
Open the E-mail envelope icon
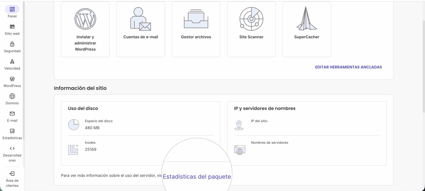(x=12, y=114)
